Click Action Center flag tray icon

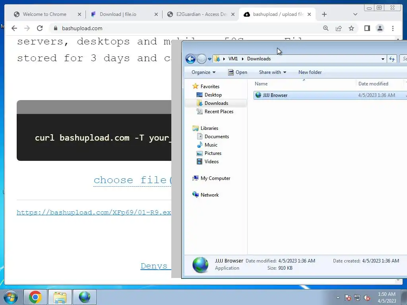[x=347, y=297]
